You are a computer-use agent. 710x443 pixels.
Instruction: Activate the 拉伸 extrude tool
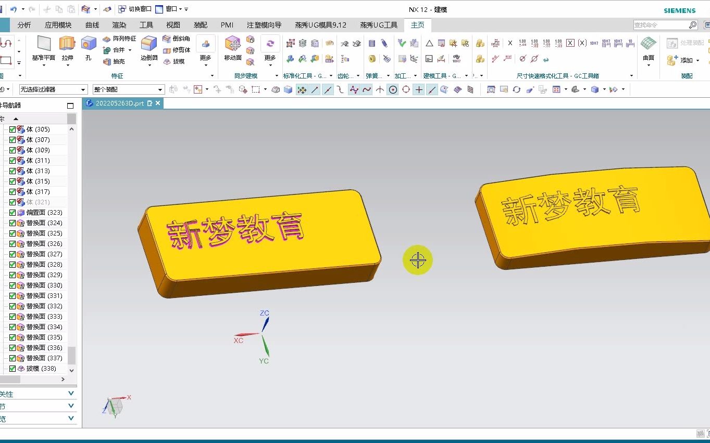point(67,48)
